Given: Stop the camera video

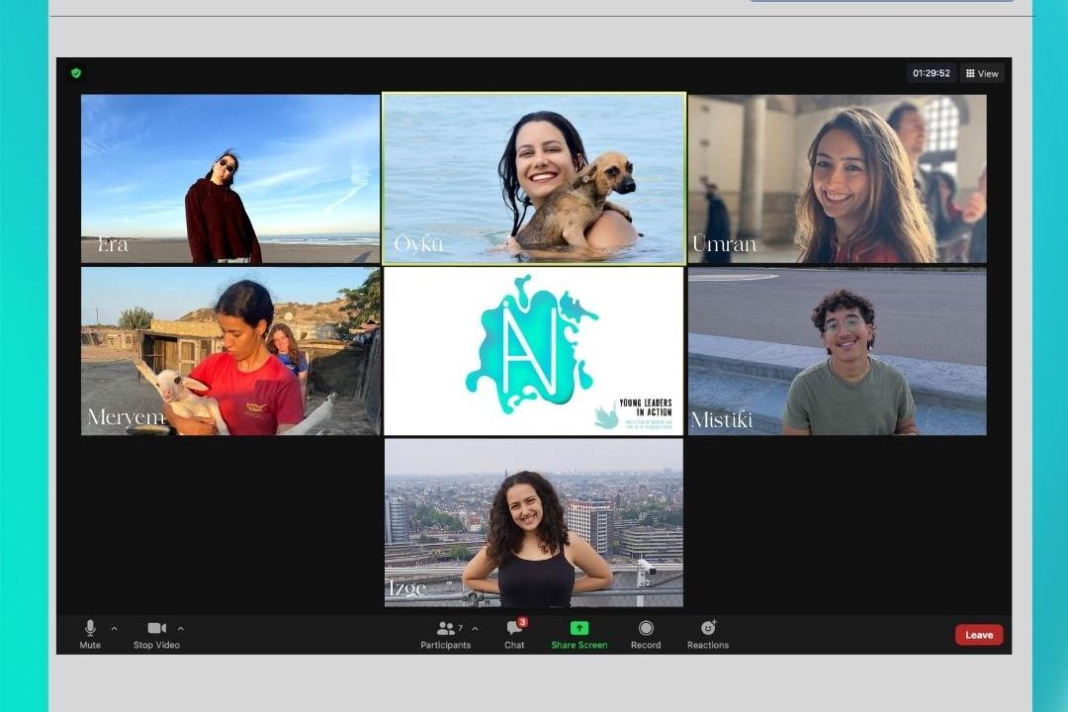Looking at the screenshot, I should pos(156,634).
